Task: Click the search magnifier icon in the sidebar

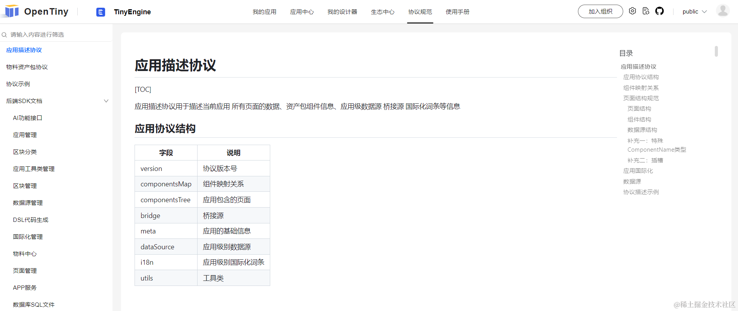Action: (4, 35)
